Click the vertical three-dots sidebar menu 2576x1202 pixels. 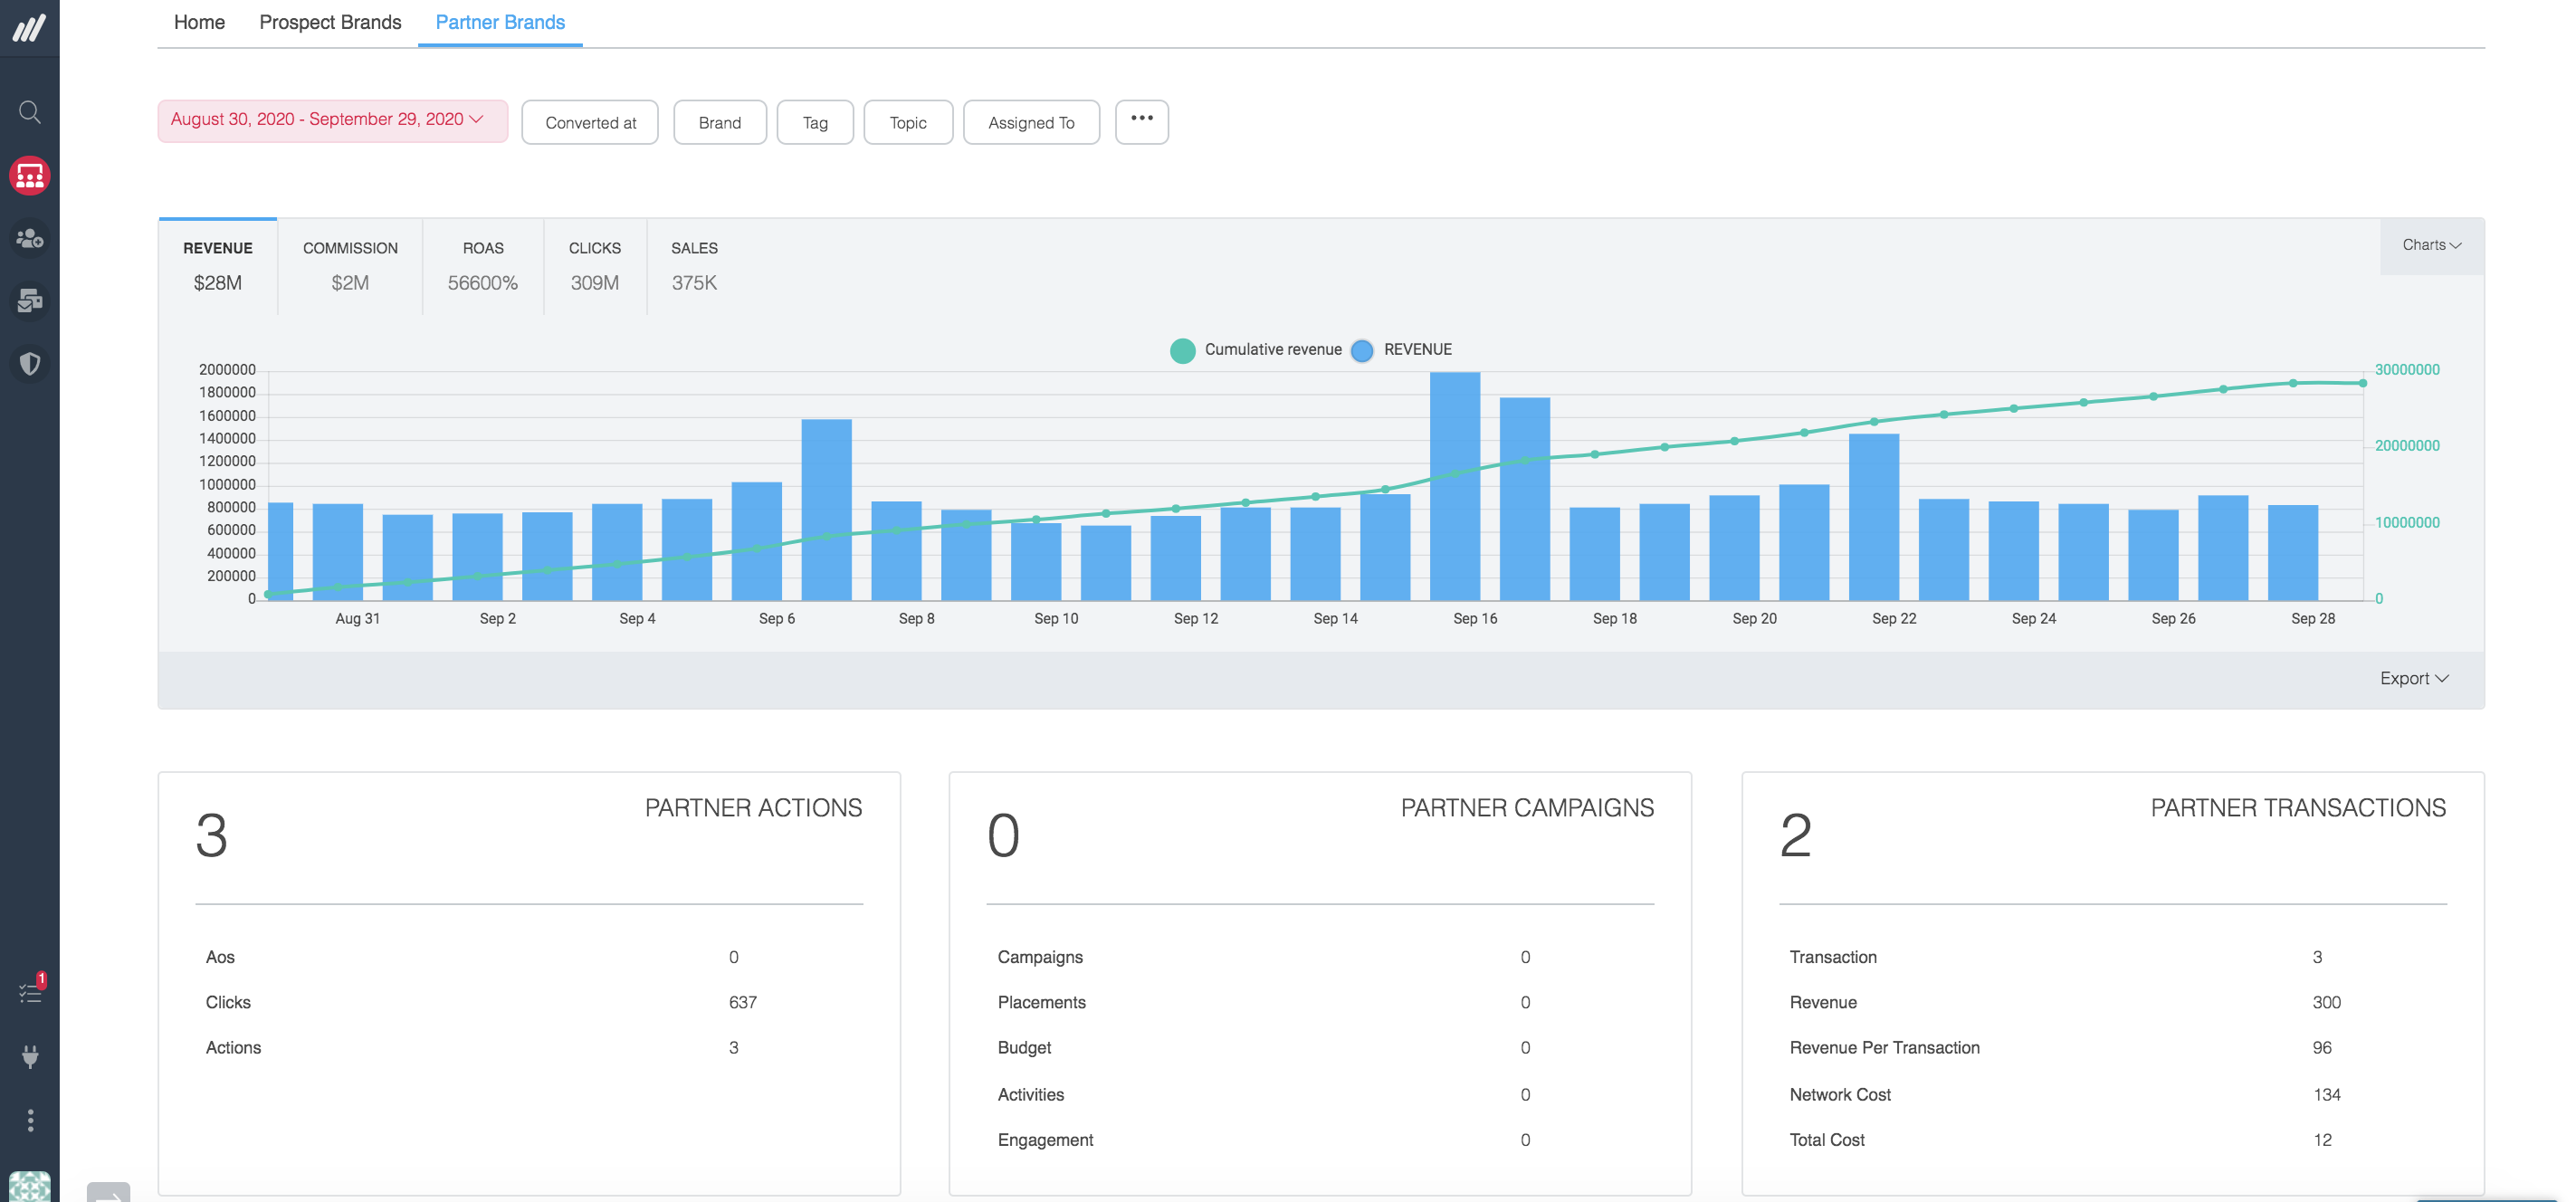pyautogui.click(x=30, y=1120)
